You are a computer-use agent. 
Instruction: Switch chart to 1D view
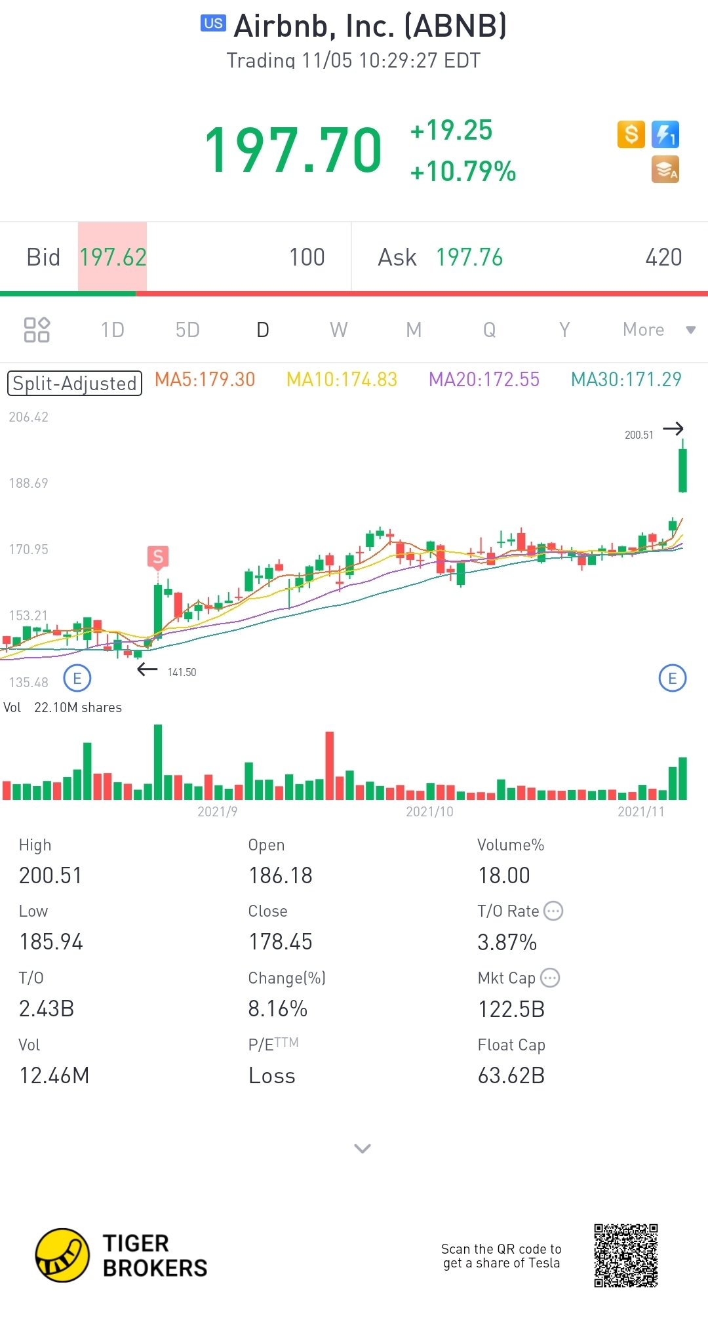click(x=113, y=330)
